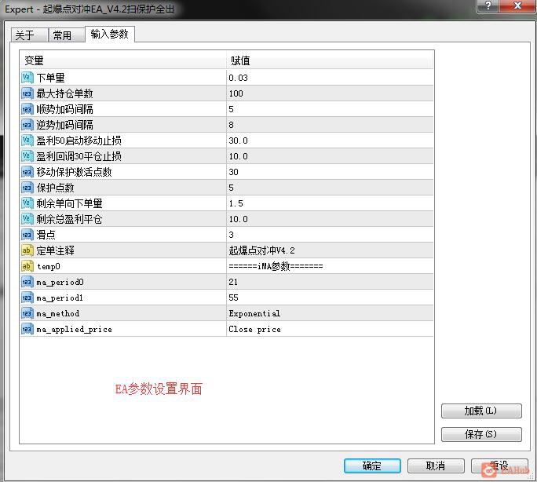The height and width of the screenshot is (482, 537).
Task: Select the 输入参数 tab
Action: [x=110, y=34]
